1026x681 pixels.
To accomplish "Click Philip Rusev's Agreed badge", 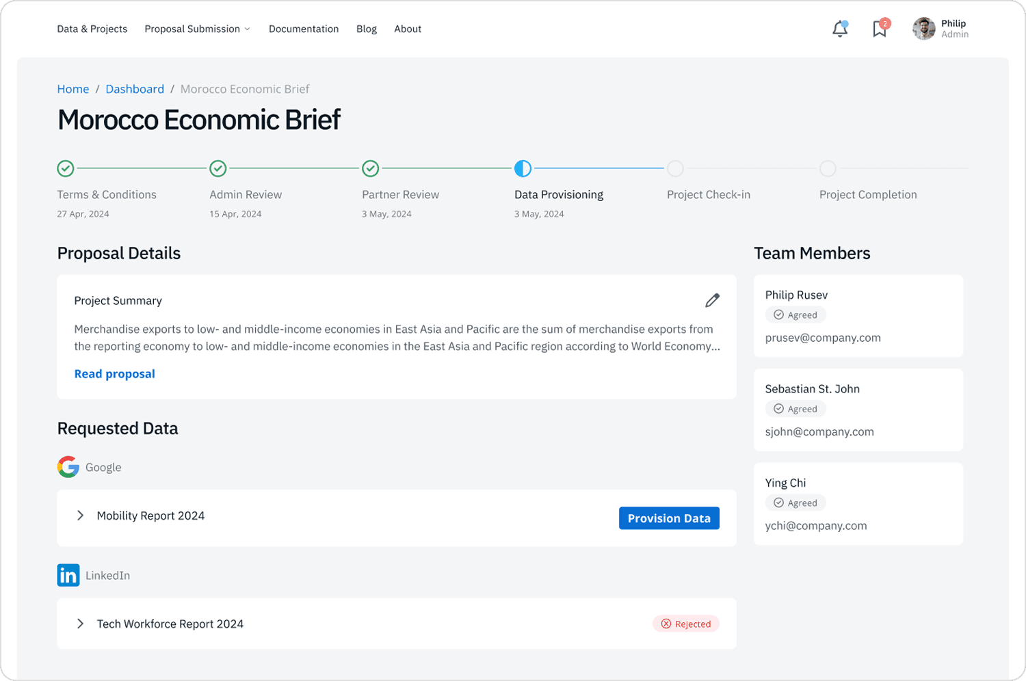I will pos(795,315).
